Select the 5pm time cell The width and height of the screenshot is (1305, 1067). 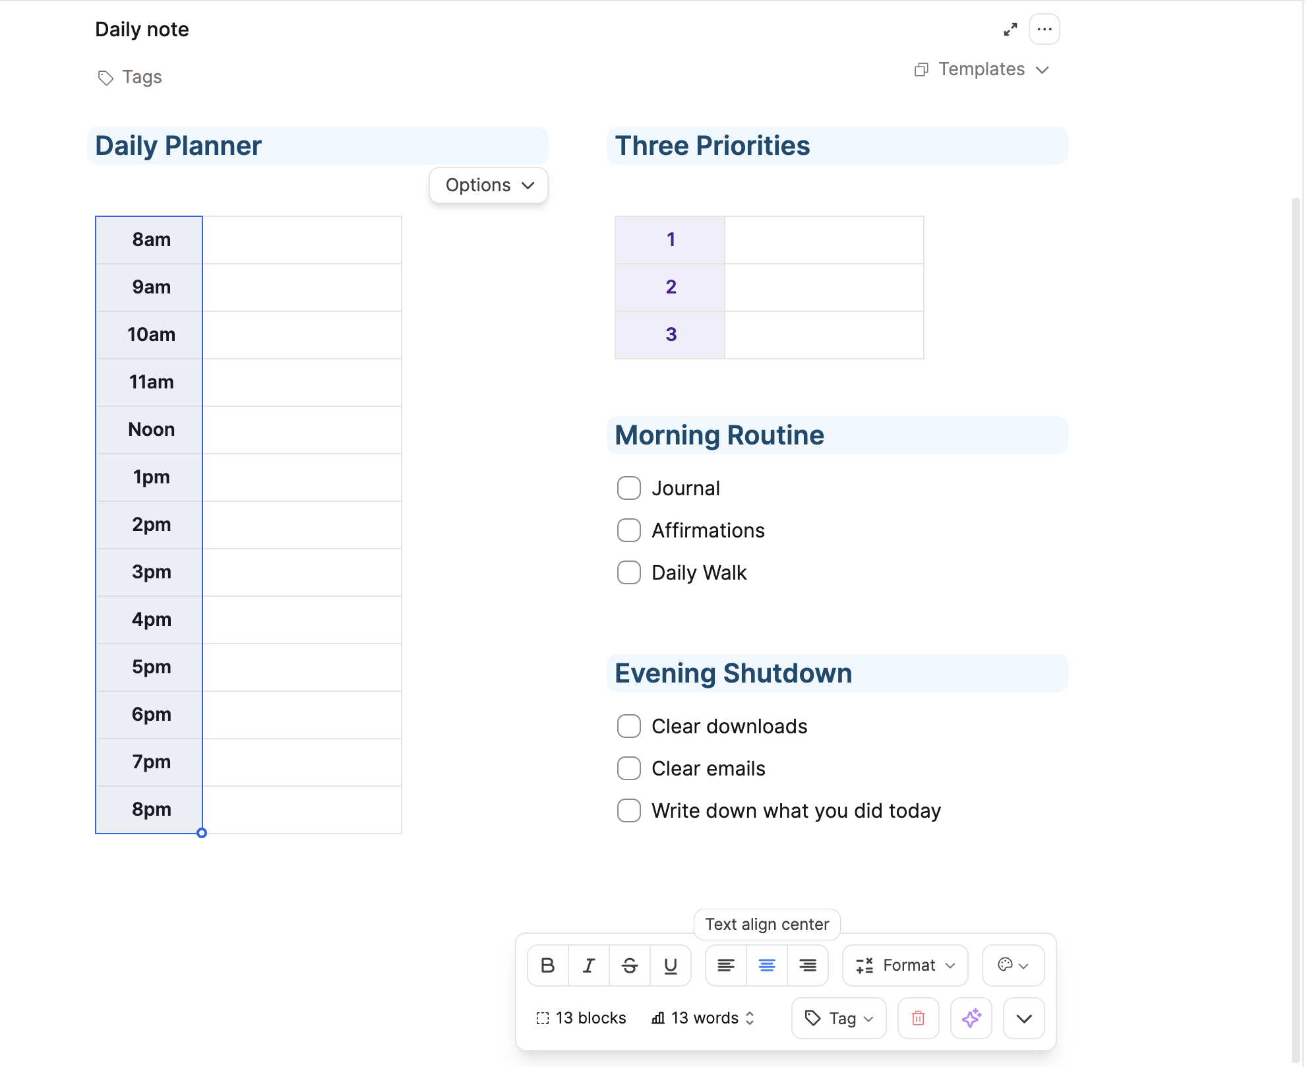150,667
